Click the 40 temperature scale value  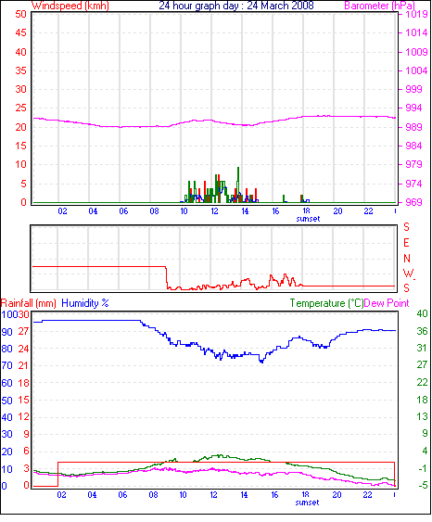click(x=422, y=313)
